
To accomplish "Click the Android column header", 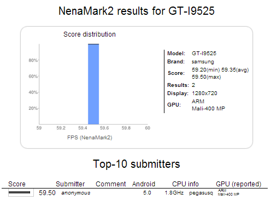I will tap(144, 184).
